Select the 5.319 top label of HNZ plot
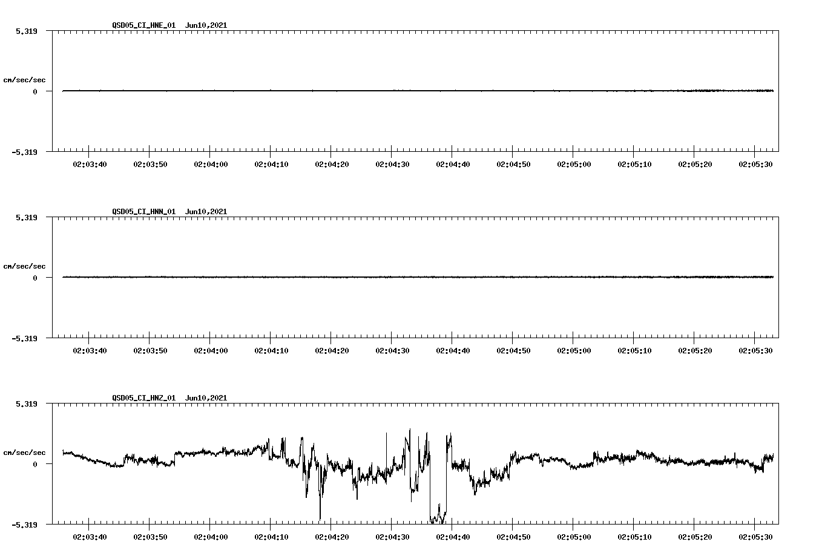 [x=26, y=404]
